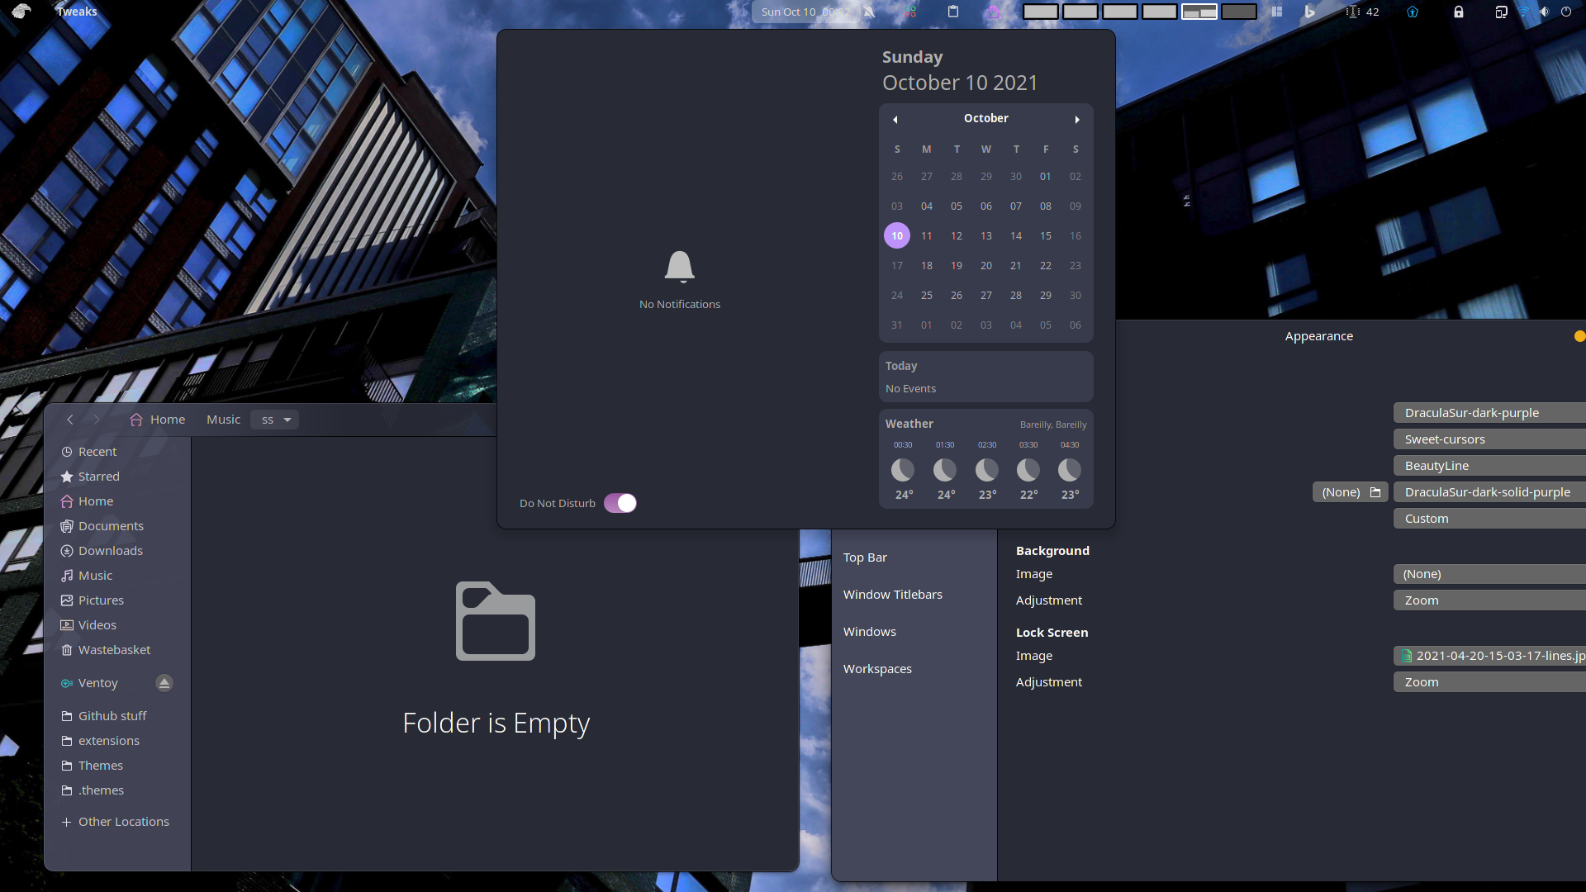The height and width of the screenshot is (892, 1586).
Task: Click the lock icon in top bar
Action: (1459, 12)
